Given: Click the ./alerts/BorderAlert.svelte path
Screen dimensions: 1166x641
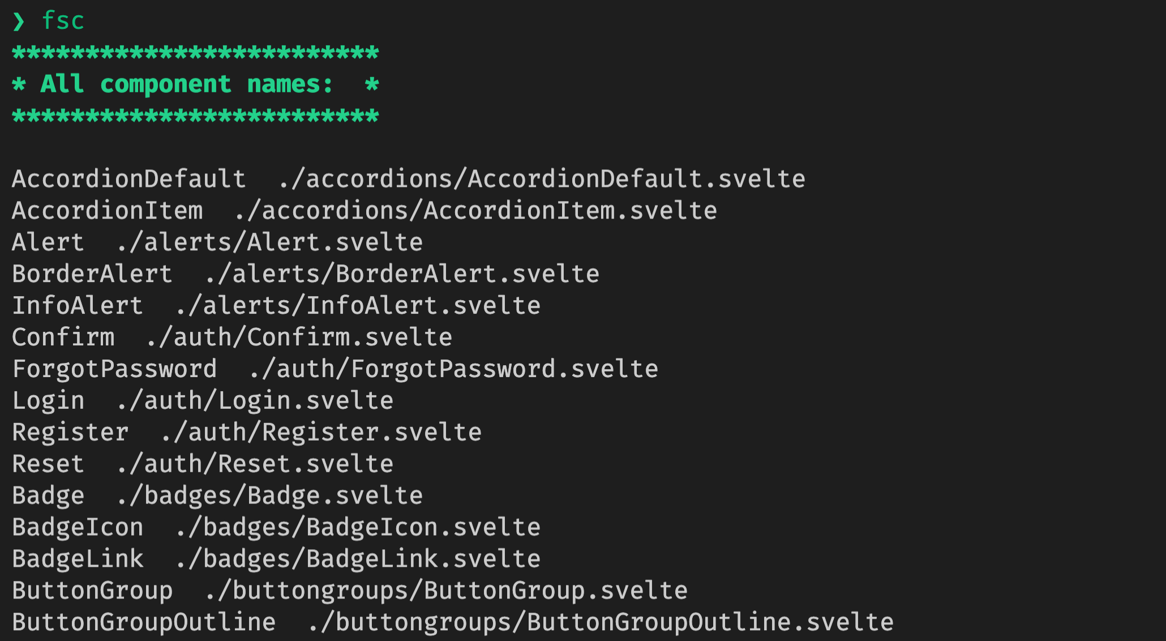Looking at the screenshot, I should coord(402,274).
